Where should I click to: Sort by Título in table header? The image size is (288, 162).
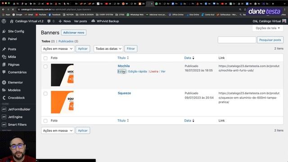click(123, 58)
